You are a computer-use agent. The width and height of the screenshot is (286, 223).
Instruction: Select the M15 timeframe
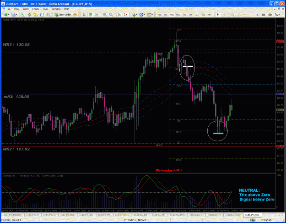tap(172, 15)
